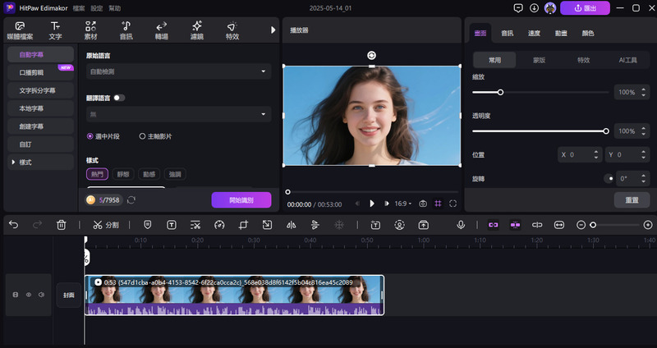Open the 文字 text tool tab
This screenshot has height=348, width=657.
[x=55, y=30]
